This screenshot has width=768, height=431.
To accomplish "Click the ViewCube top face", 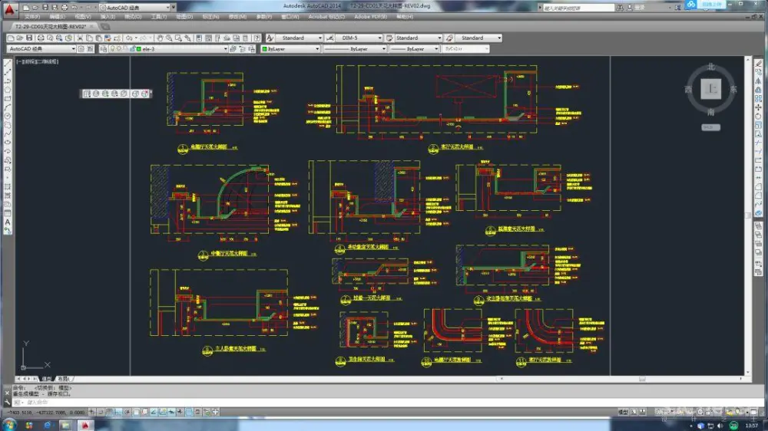I will point(711,90).
